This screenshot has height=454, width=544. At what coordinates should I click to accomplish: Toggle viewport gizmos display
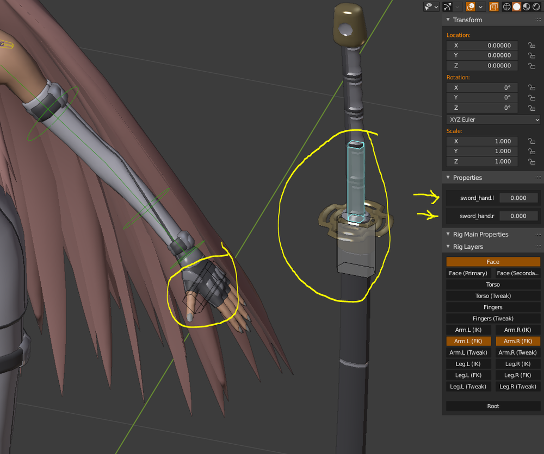[448, 7]
